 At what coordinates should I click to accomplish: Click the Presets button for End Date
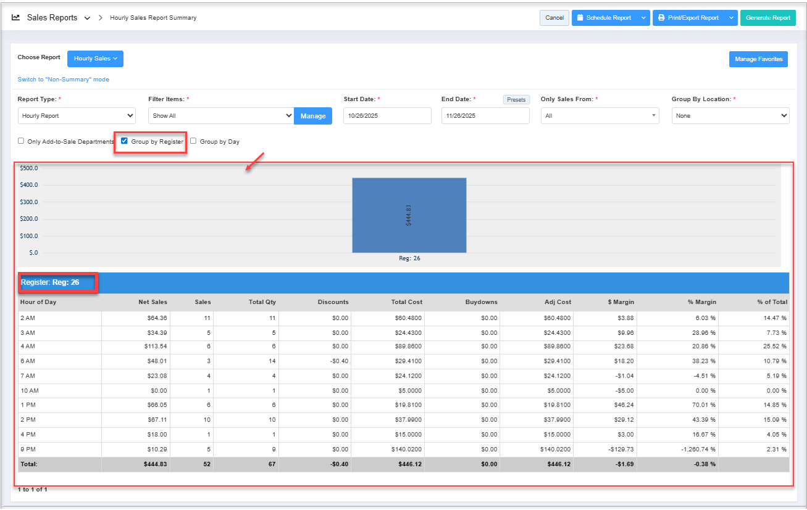click(x=516, y=100)
